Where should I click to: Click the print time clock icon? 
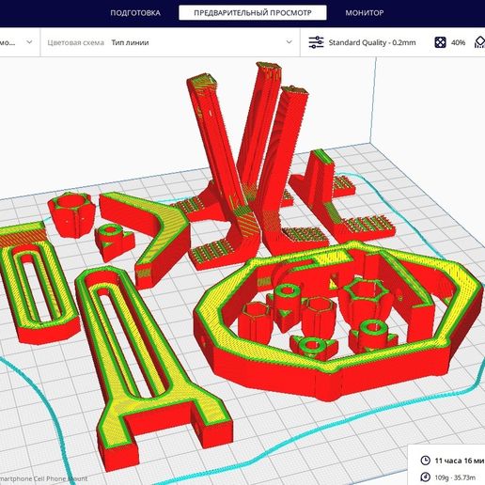tap(425, 461)
